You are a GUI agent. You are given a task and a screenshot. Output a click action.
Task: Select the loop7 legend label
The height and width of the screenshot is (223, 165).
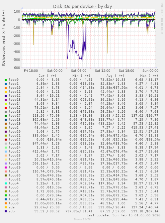(x=14, y=195)
